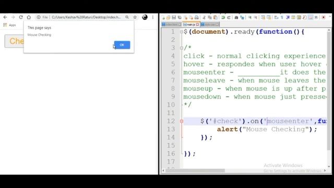This screenshot has height=188, width=334.
Task: Collapse the code fold at line 1
Action: pos(182,32)
